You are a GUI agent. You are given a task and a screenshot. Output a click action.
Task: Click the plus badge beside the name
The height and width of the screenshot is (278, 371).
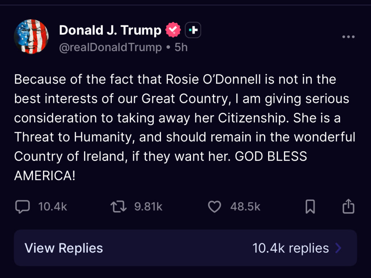[x=193, y=30]
